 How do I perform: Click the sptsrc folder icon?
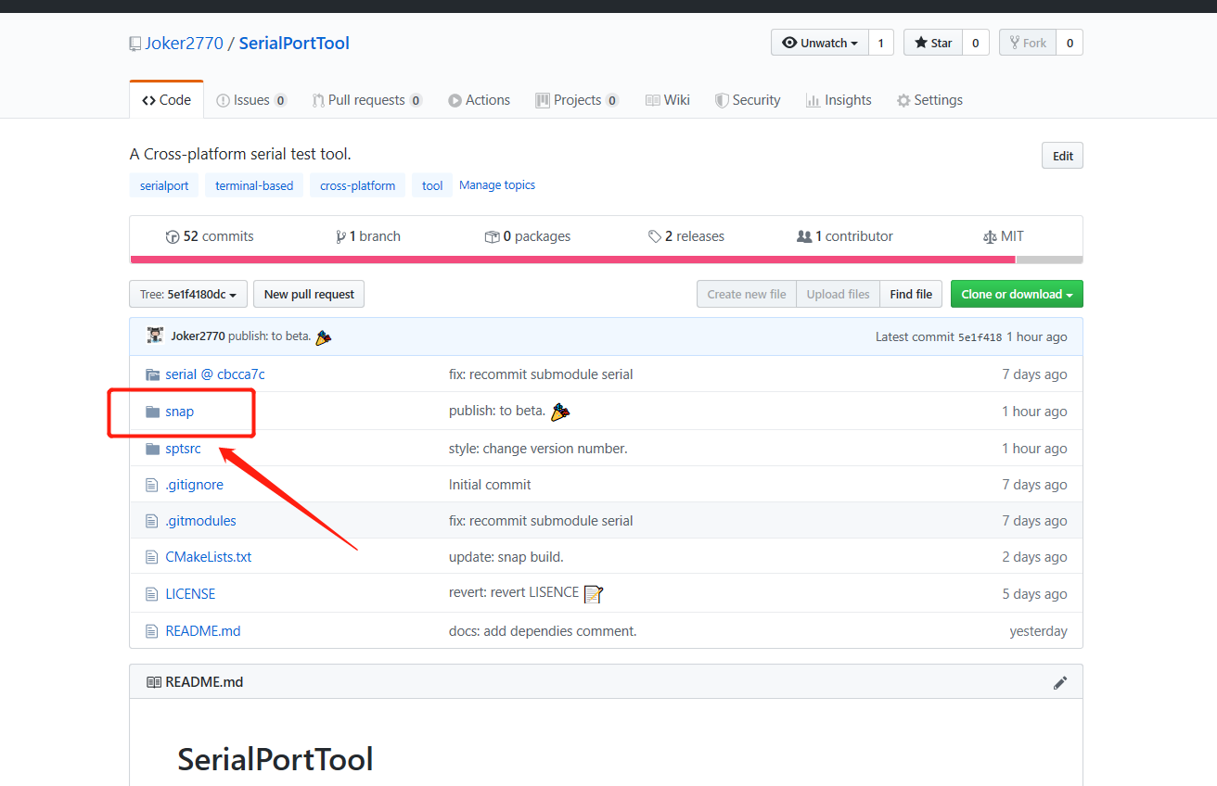(152, 449)
